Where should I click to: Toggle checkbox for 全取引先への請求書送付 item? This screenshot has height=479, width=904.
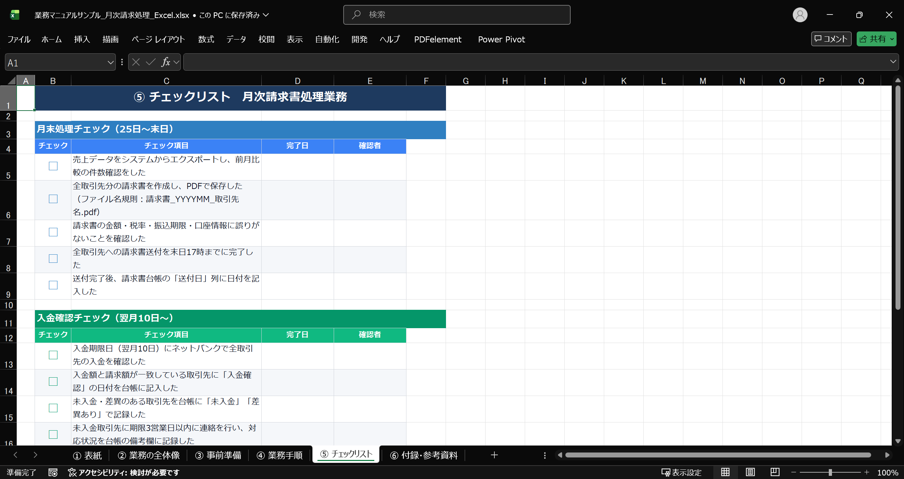[x=53, y=259]
